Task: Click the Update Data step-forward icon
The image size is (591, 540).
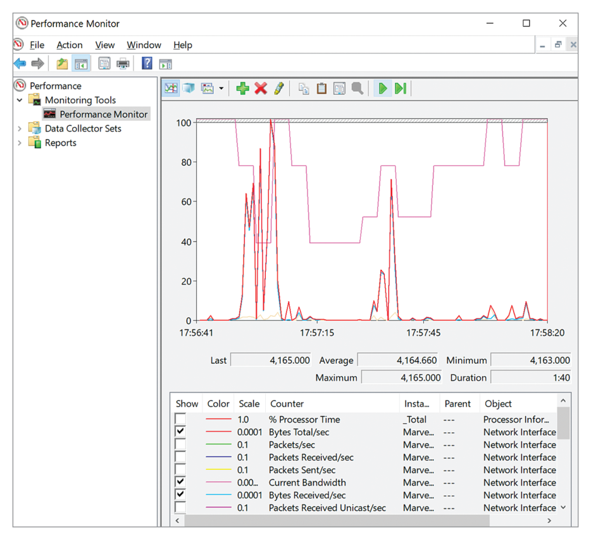Action: point(401,89)
